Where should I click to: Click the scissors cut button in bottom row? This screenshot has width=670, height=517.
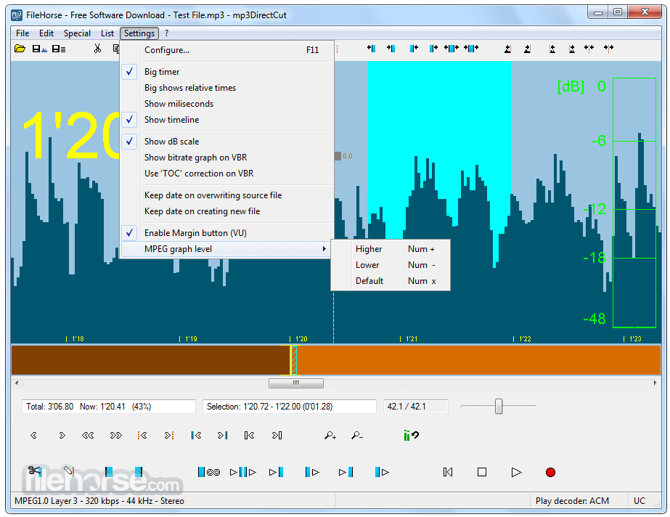pyautogui.click(x=35, y=471)
